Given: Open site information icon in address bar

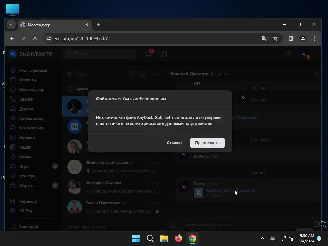Looking at the screenshot, I should point(49,38).
